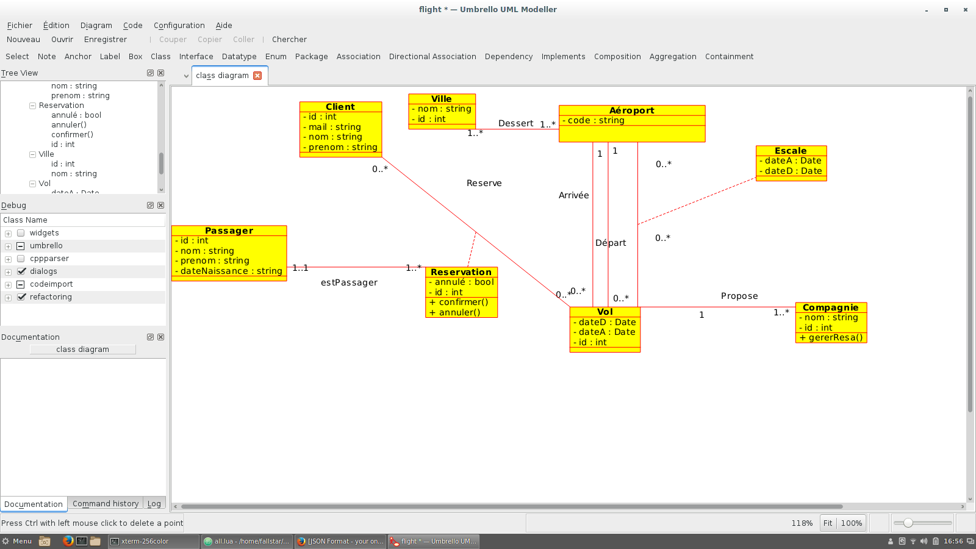Viewport: 976px width, 549px height.
Task: Select the Aggregation tool
Action: pos(673,57)
